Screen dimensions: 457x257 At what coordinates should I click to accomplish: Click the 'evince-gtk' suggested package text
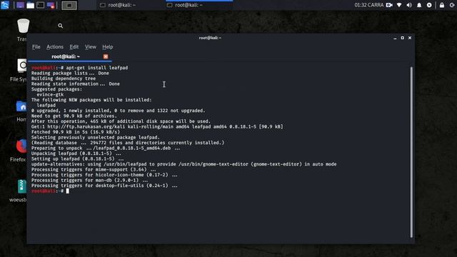pyautogui.click(x=50, y=94)
